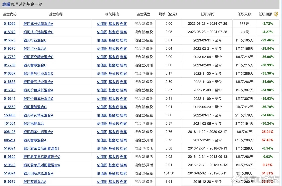Open the 任职回报 help question-mark icon

[276, 14]
